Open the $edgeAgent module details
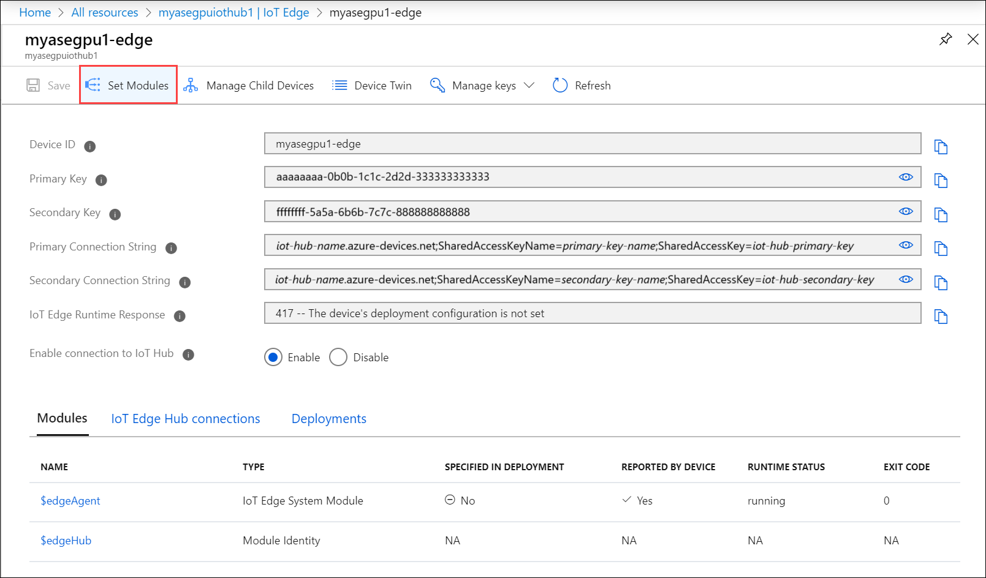 click(70, 500)
